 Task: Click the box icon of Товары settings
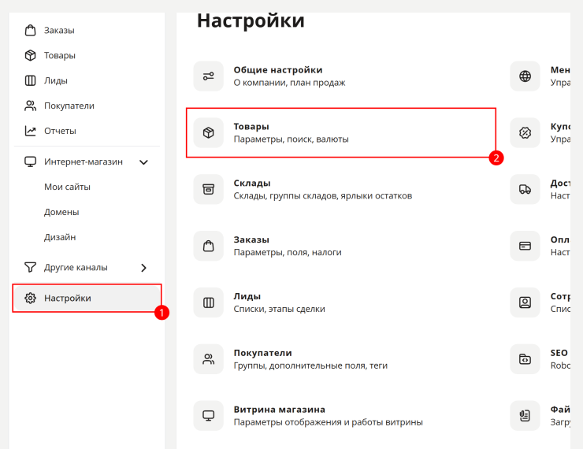tap(209, 132)
